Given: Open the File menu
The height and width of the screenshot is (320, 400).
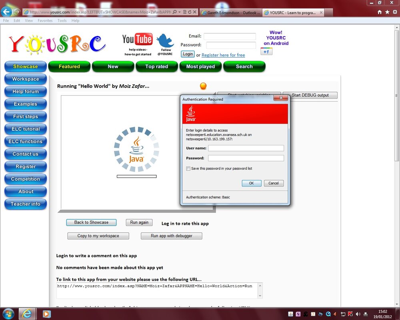Looking at the screenshot, I should [6, 21].
